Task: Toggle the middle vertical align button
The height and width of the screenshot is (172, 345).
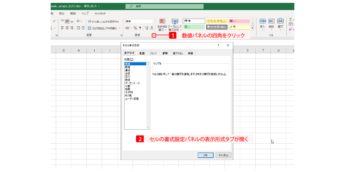Action: point(67,21)
